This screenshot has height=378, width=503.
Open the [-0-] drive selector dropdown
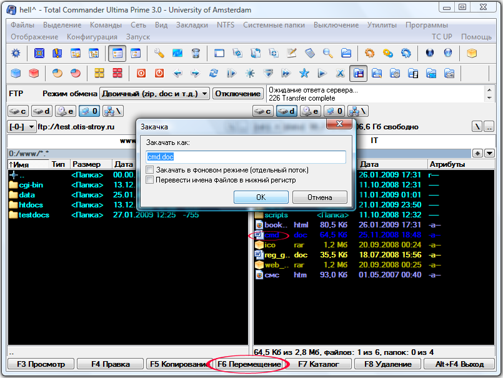[21, 127]
